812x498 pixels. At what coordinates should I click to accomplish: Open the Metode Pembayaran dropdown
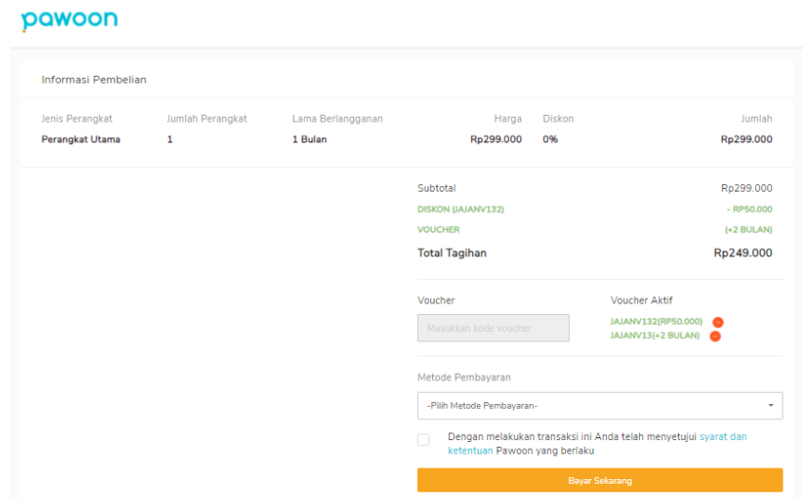point(599,406)
